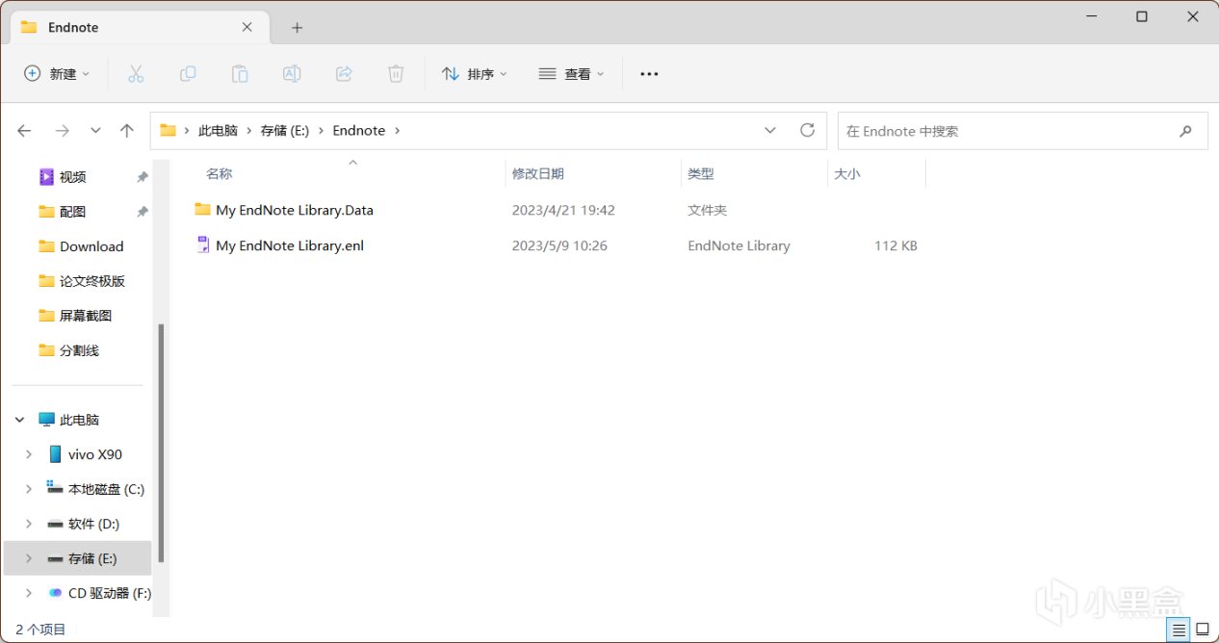Expand the 本地磁盘 (C:) tree node

[x=29, y=489]
